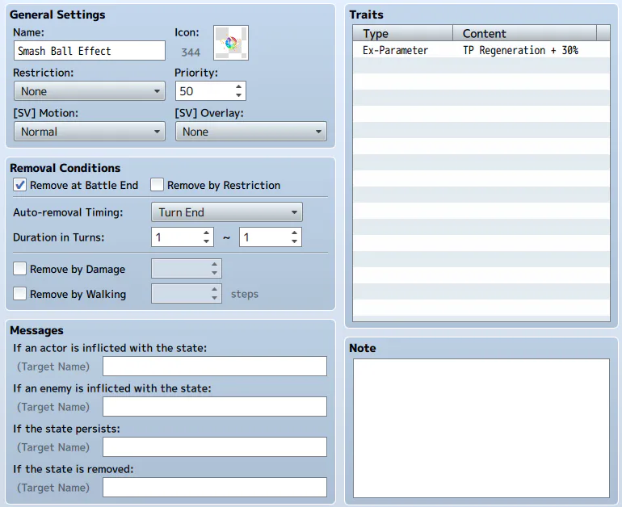Open the [SV] Overlay dropdown

251,132
